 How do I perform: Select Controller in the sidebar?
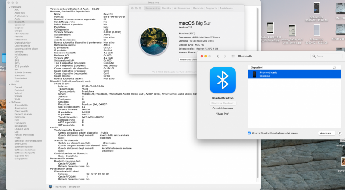[x=19, y=25]
